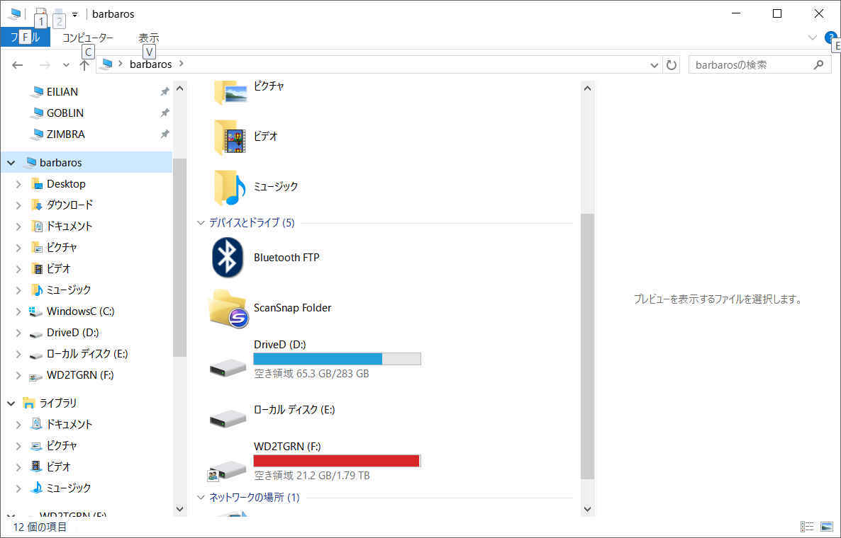Select the ビデオ folder icon

click(x=230, y=137)
